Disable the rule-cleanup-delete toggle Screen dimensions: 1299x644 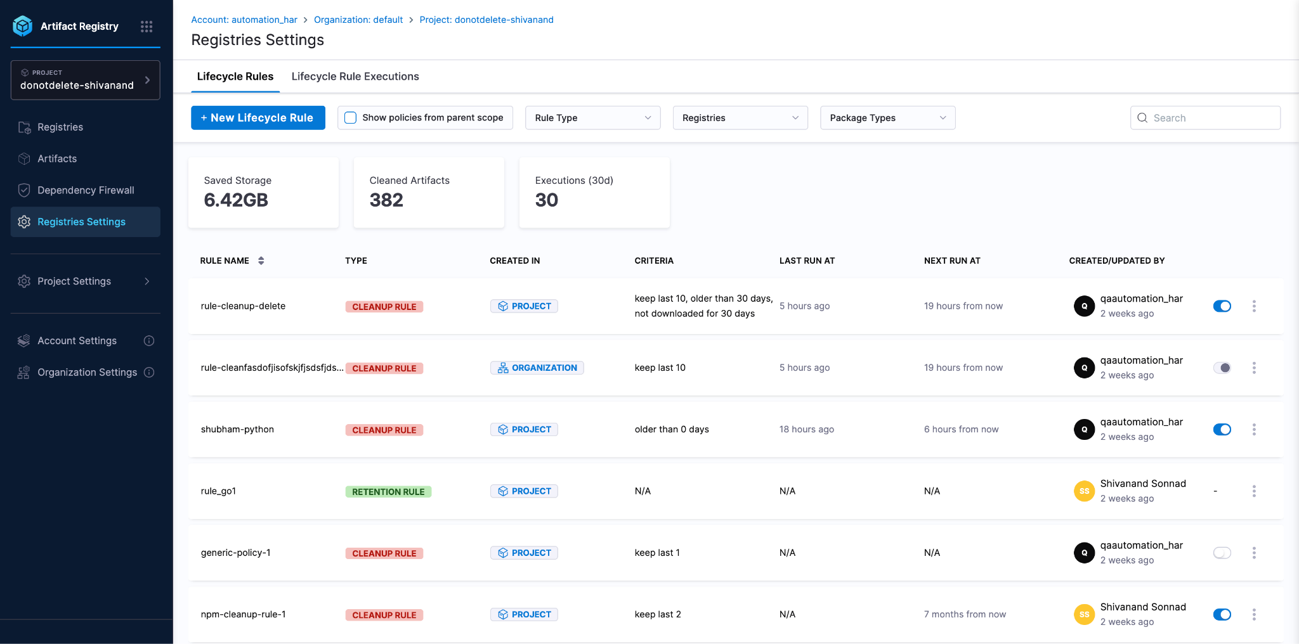[1222, 306]
